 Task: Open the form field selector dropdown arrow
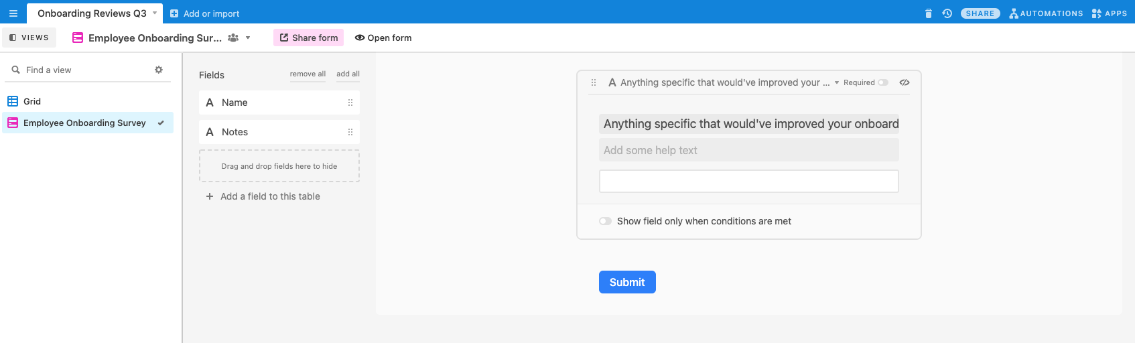[837, 82]
